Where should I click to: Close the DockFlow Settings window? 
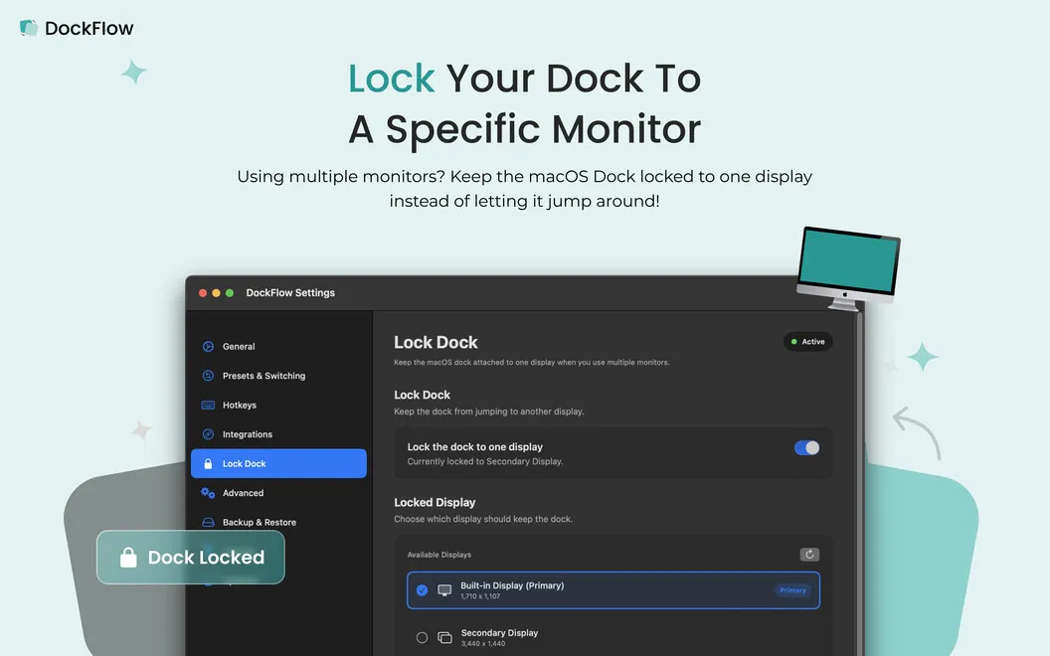coord(203,293)
